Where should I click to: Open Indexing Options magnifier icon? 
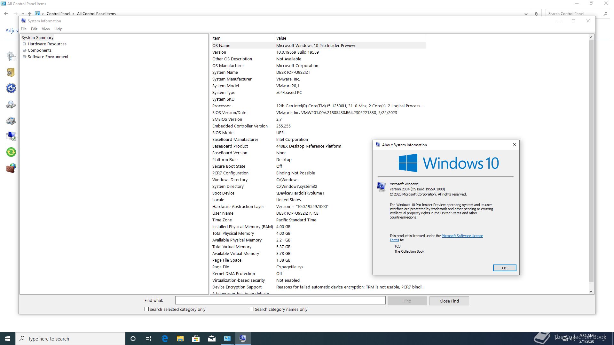(11, 104)
